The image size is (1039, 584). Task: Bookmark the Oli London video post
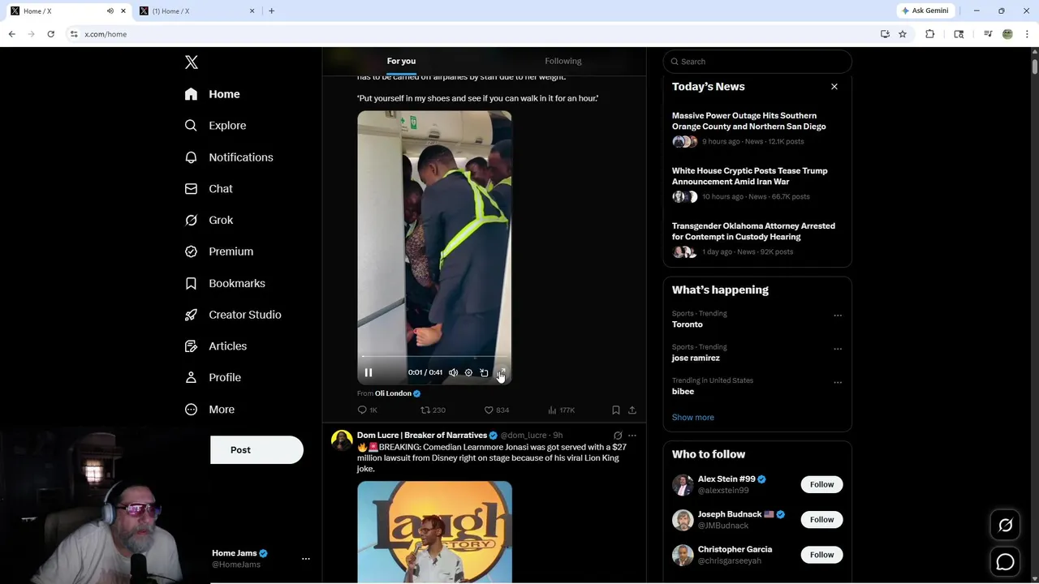pos(616,410)
